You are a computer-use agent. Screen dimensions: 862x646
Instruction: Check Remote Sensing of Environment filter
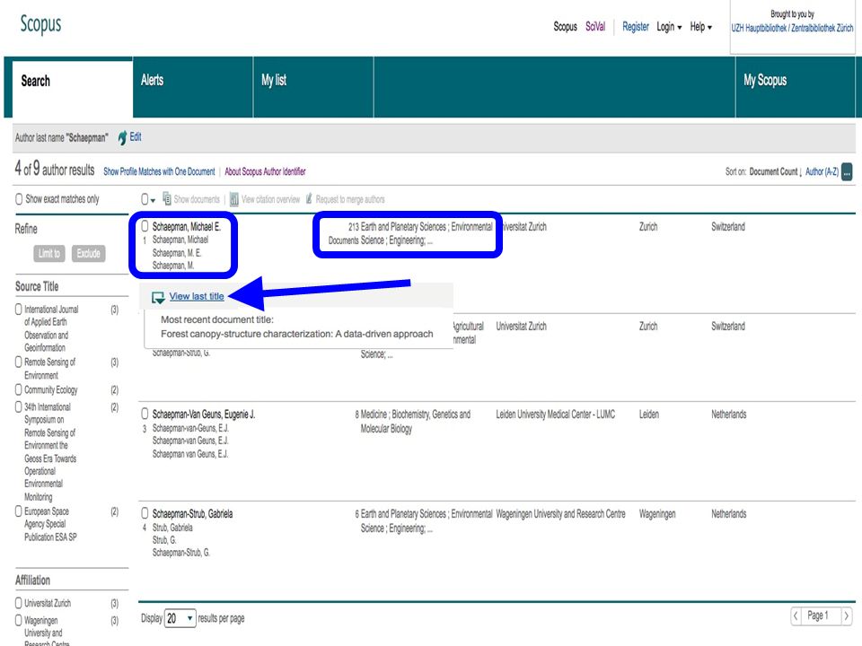tap(19, 362)
